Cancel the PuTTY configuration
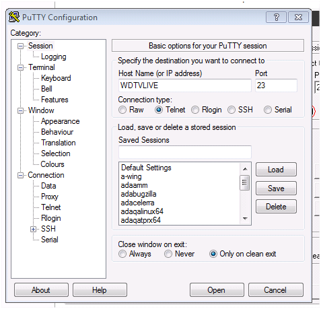 pos(276,290)
